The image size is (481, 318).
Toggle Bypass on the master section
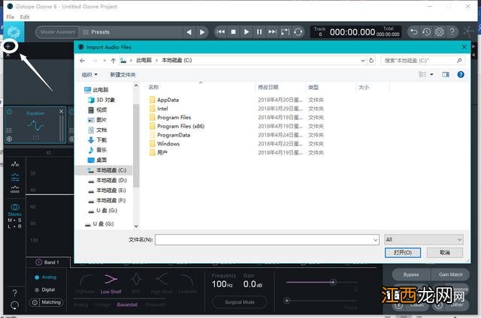coord(411,274)
